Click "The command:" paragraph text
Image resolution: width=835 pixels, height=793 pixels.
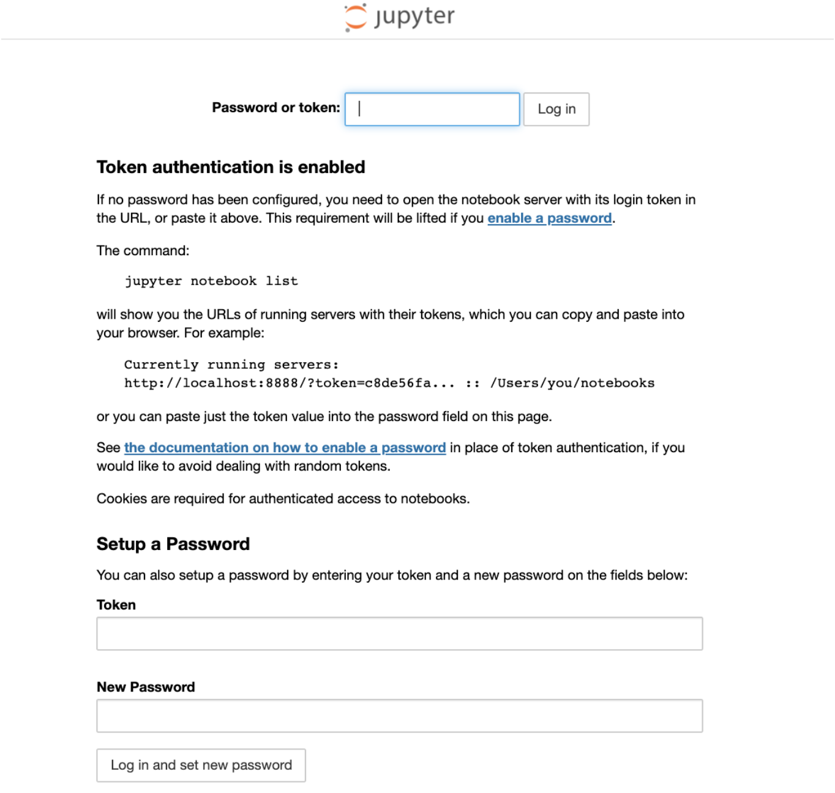143,251
